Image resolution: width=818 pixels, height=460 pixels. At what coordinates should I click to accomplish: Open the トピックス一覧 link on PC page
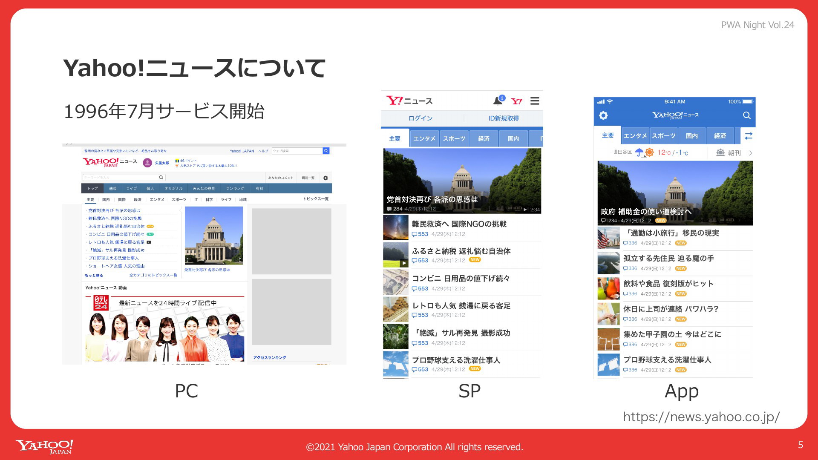tap(316, 199)
